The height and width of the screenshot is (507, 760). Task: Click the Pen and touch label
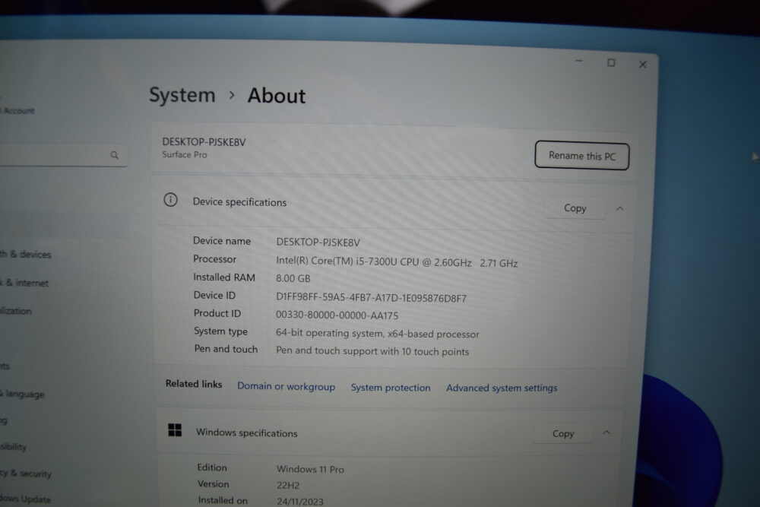pos(226,349)
